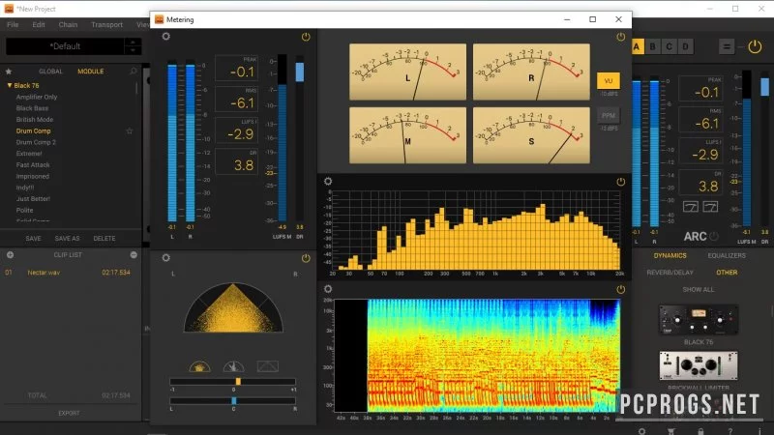
Task: Click the SAVE AS preset button
Action: (67, 238)
